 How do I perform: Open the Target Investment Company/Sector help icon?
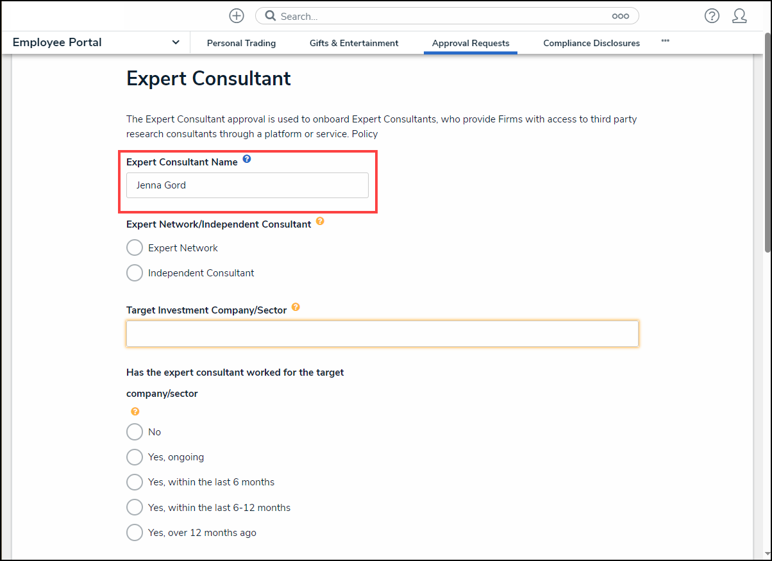pos(296,307)
